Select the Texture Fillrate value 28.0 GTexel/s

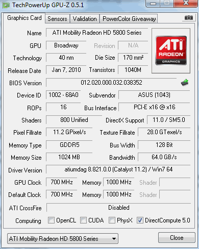164,132
